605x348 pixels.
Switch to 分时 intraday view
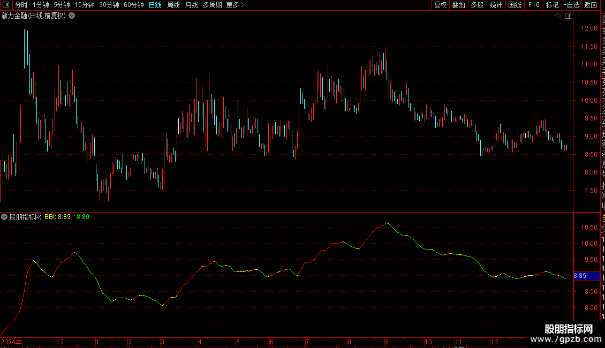tap(21, 5)
